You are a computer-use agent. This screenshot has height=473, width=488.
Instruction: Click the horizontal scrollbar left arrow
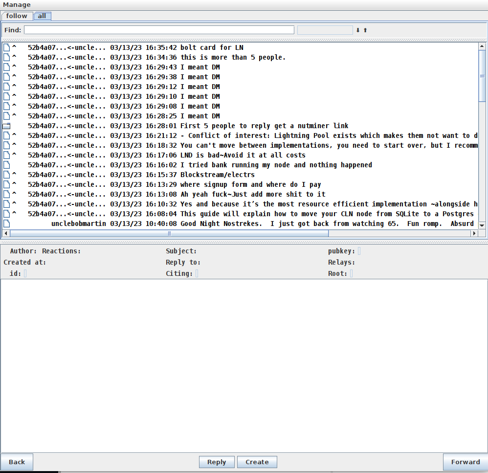[6, 233]
